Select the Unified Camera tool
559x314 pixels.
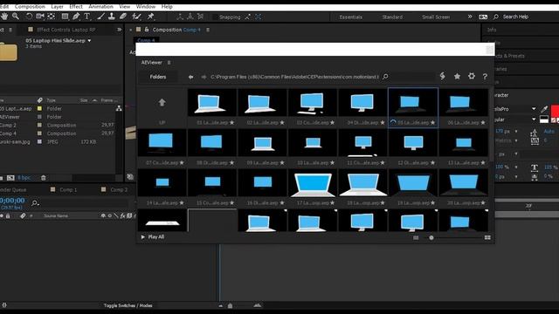[40, 17]
